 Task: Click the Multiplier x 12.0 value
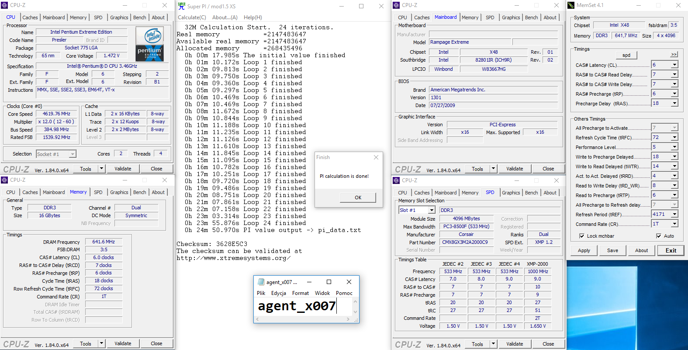pyautogui.click(x=56, y=121)
